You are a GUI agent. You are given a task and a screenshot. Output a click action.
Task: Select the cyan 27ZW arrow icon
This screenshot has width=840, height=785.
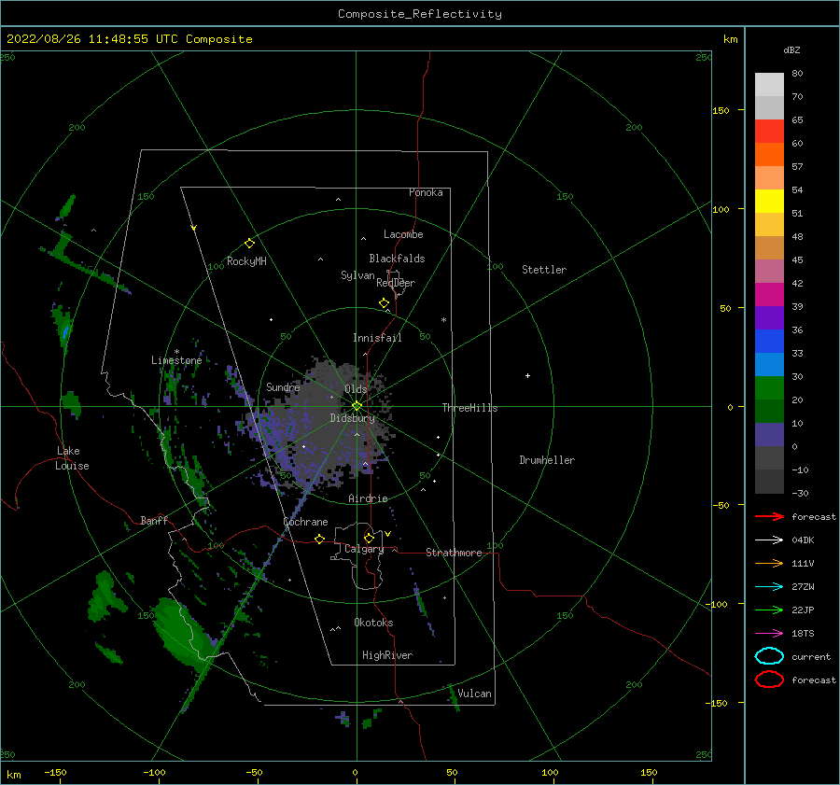769,587
